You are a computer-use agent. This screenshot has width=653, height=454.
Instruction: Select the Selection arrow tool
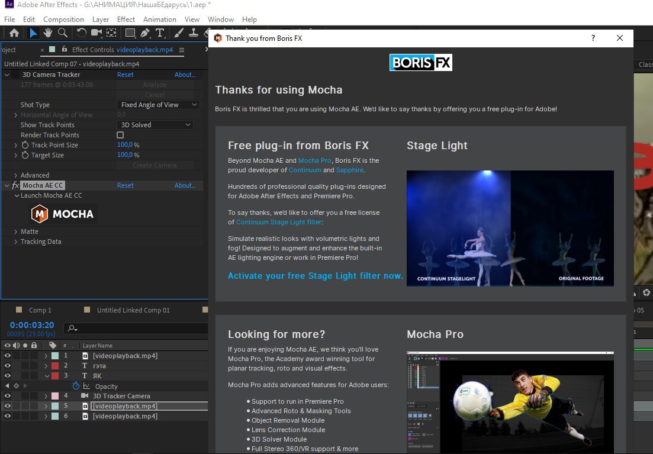pyautogui.click(x=33, y=33)
